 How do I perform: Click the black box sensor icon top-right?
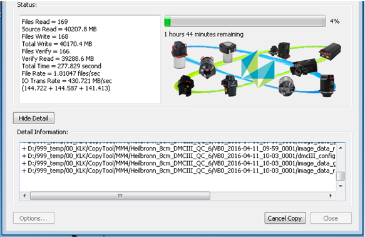click(330, 51)
